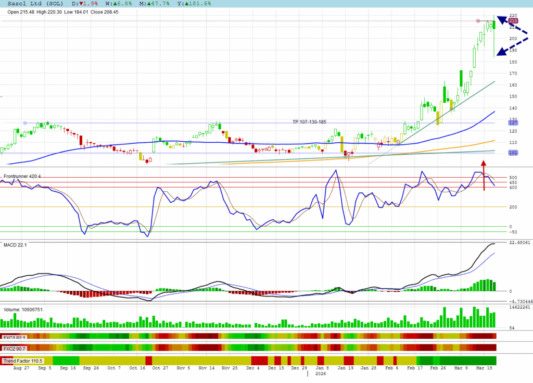Select the red 215 price tag on axis
Image resolution: width=533 pixels, height=383 pixels.
pos(513,20)
